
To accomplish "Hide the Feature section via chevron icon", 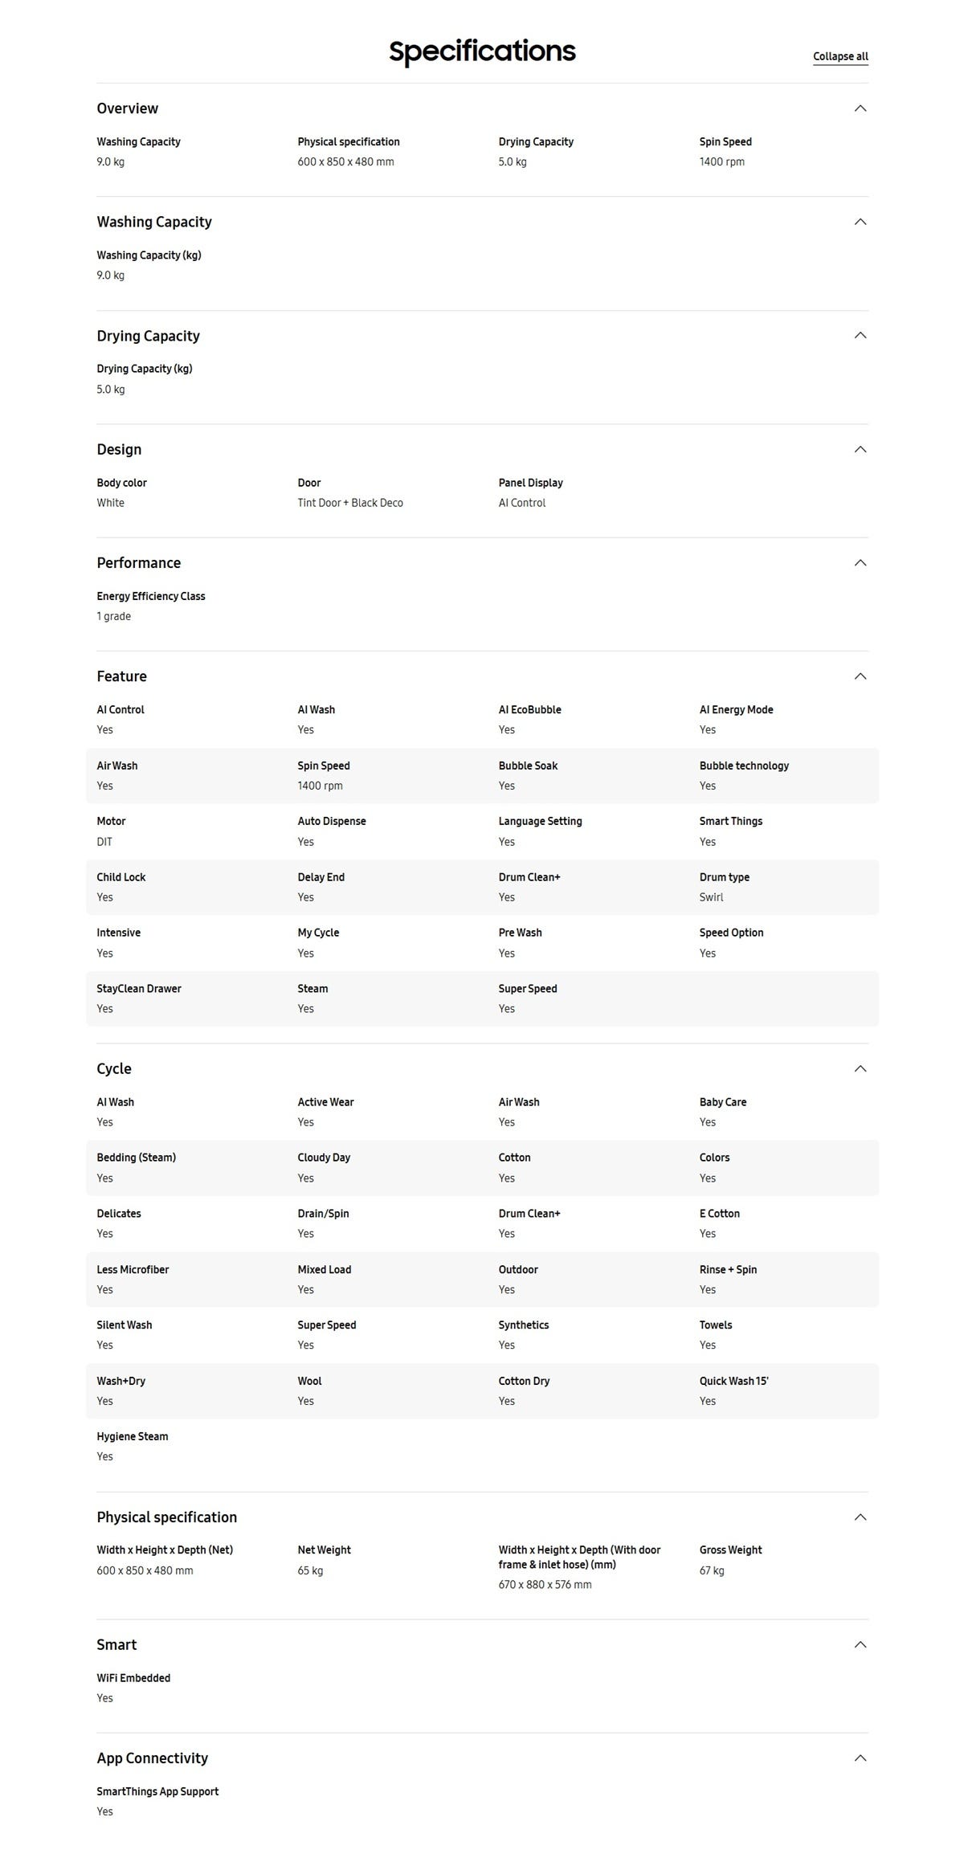I will [860, 676].
